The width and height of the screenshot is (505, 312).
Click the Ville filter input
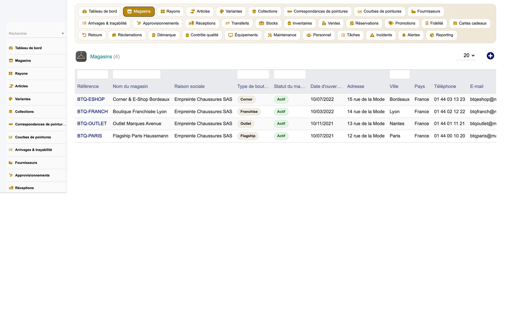click(399, 74)
